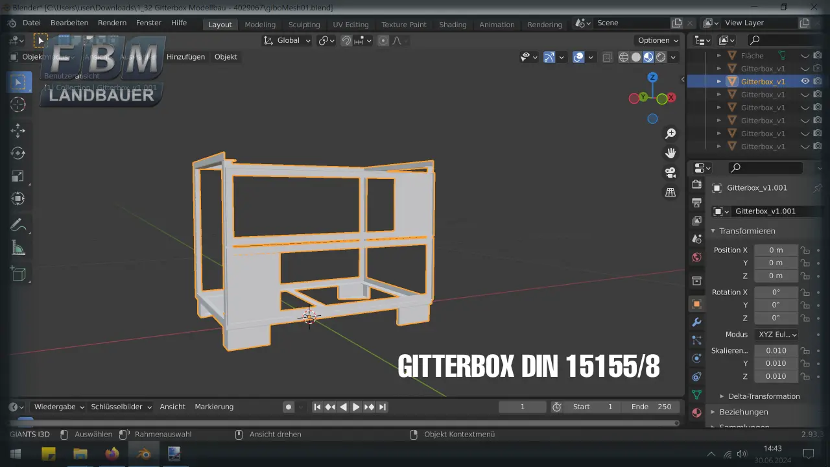Image resolution: width=830 pixels, height=467 pixels.
Task: Select the Move tool
Action: coord(18,130)
